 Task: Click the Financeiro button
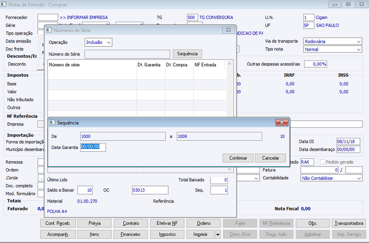tap(131, 235)
